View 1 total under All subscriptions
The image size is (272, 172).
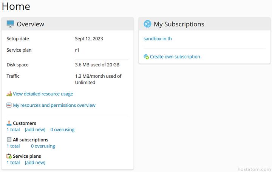click(13, 146)
